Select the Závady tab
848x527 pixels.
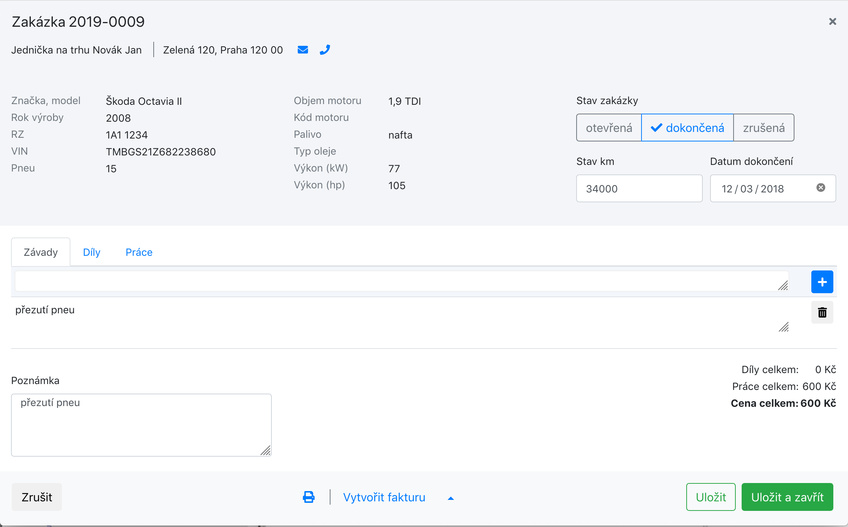tap(41, 252)
